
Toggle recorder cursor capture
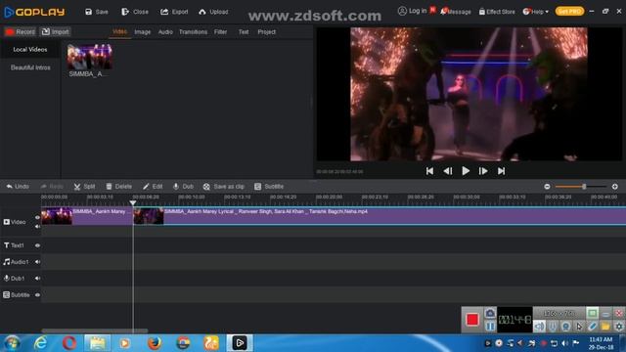click(x=579, y=326)
